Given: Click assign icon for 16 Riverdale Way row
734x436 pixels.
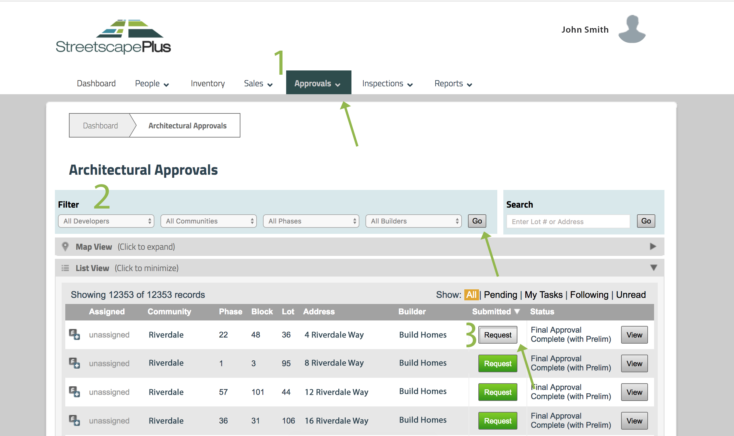Looking at the screenshot, I should [x=74, y=420].
